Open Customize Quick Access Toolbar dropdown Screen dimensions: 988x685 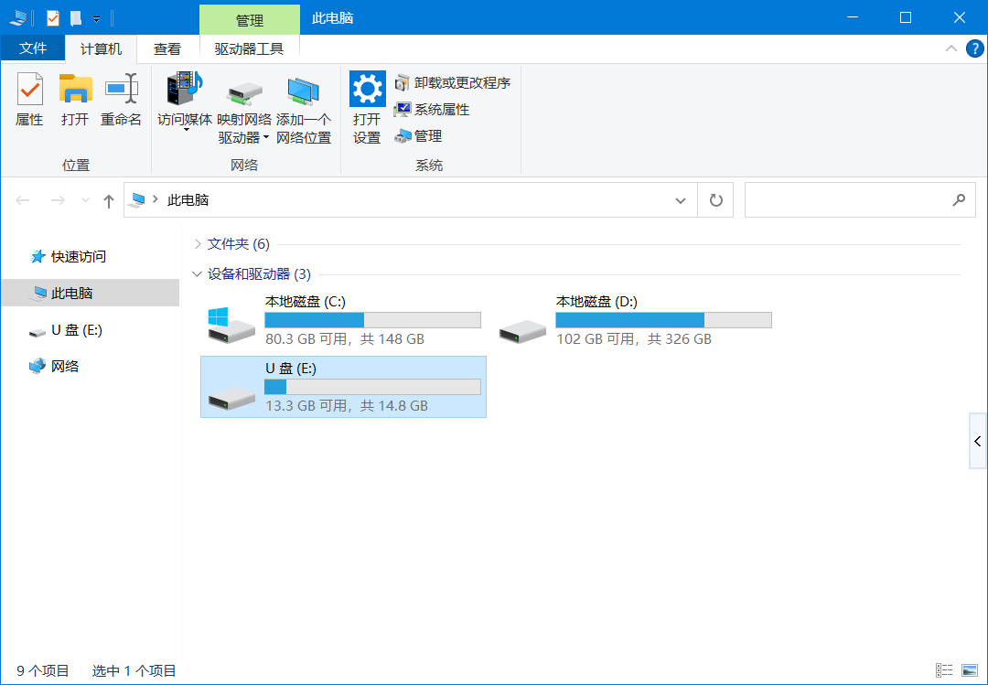tap(96, 19)
